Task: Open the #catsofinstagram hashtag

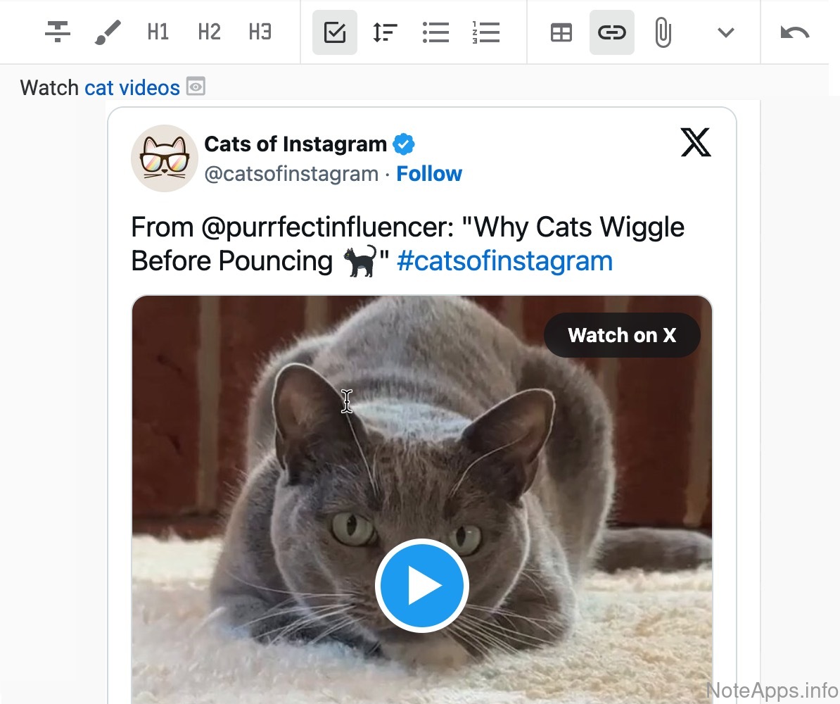Action: (504, 261)
